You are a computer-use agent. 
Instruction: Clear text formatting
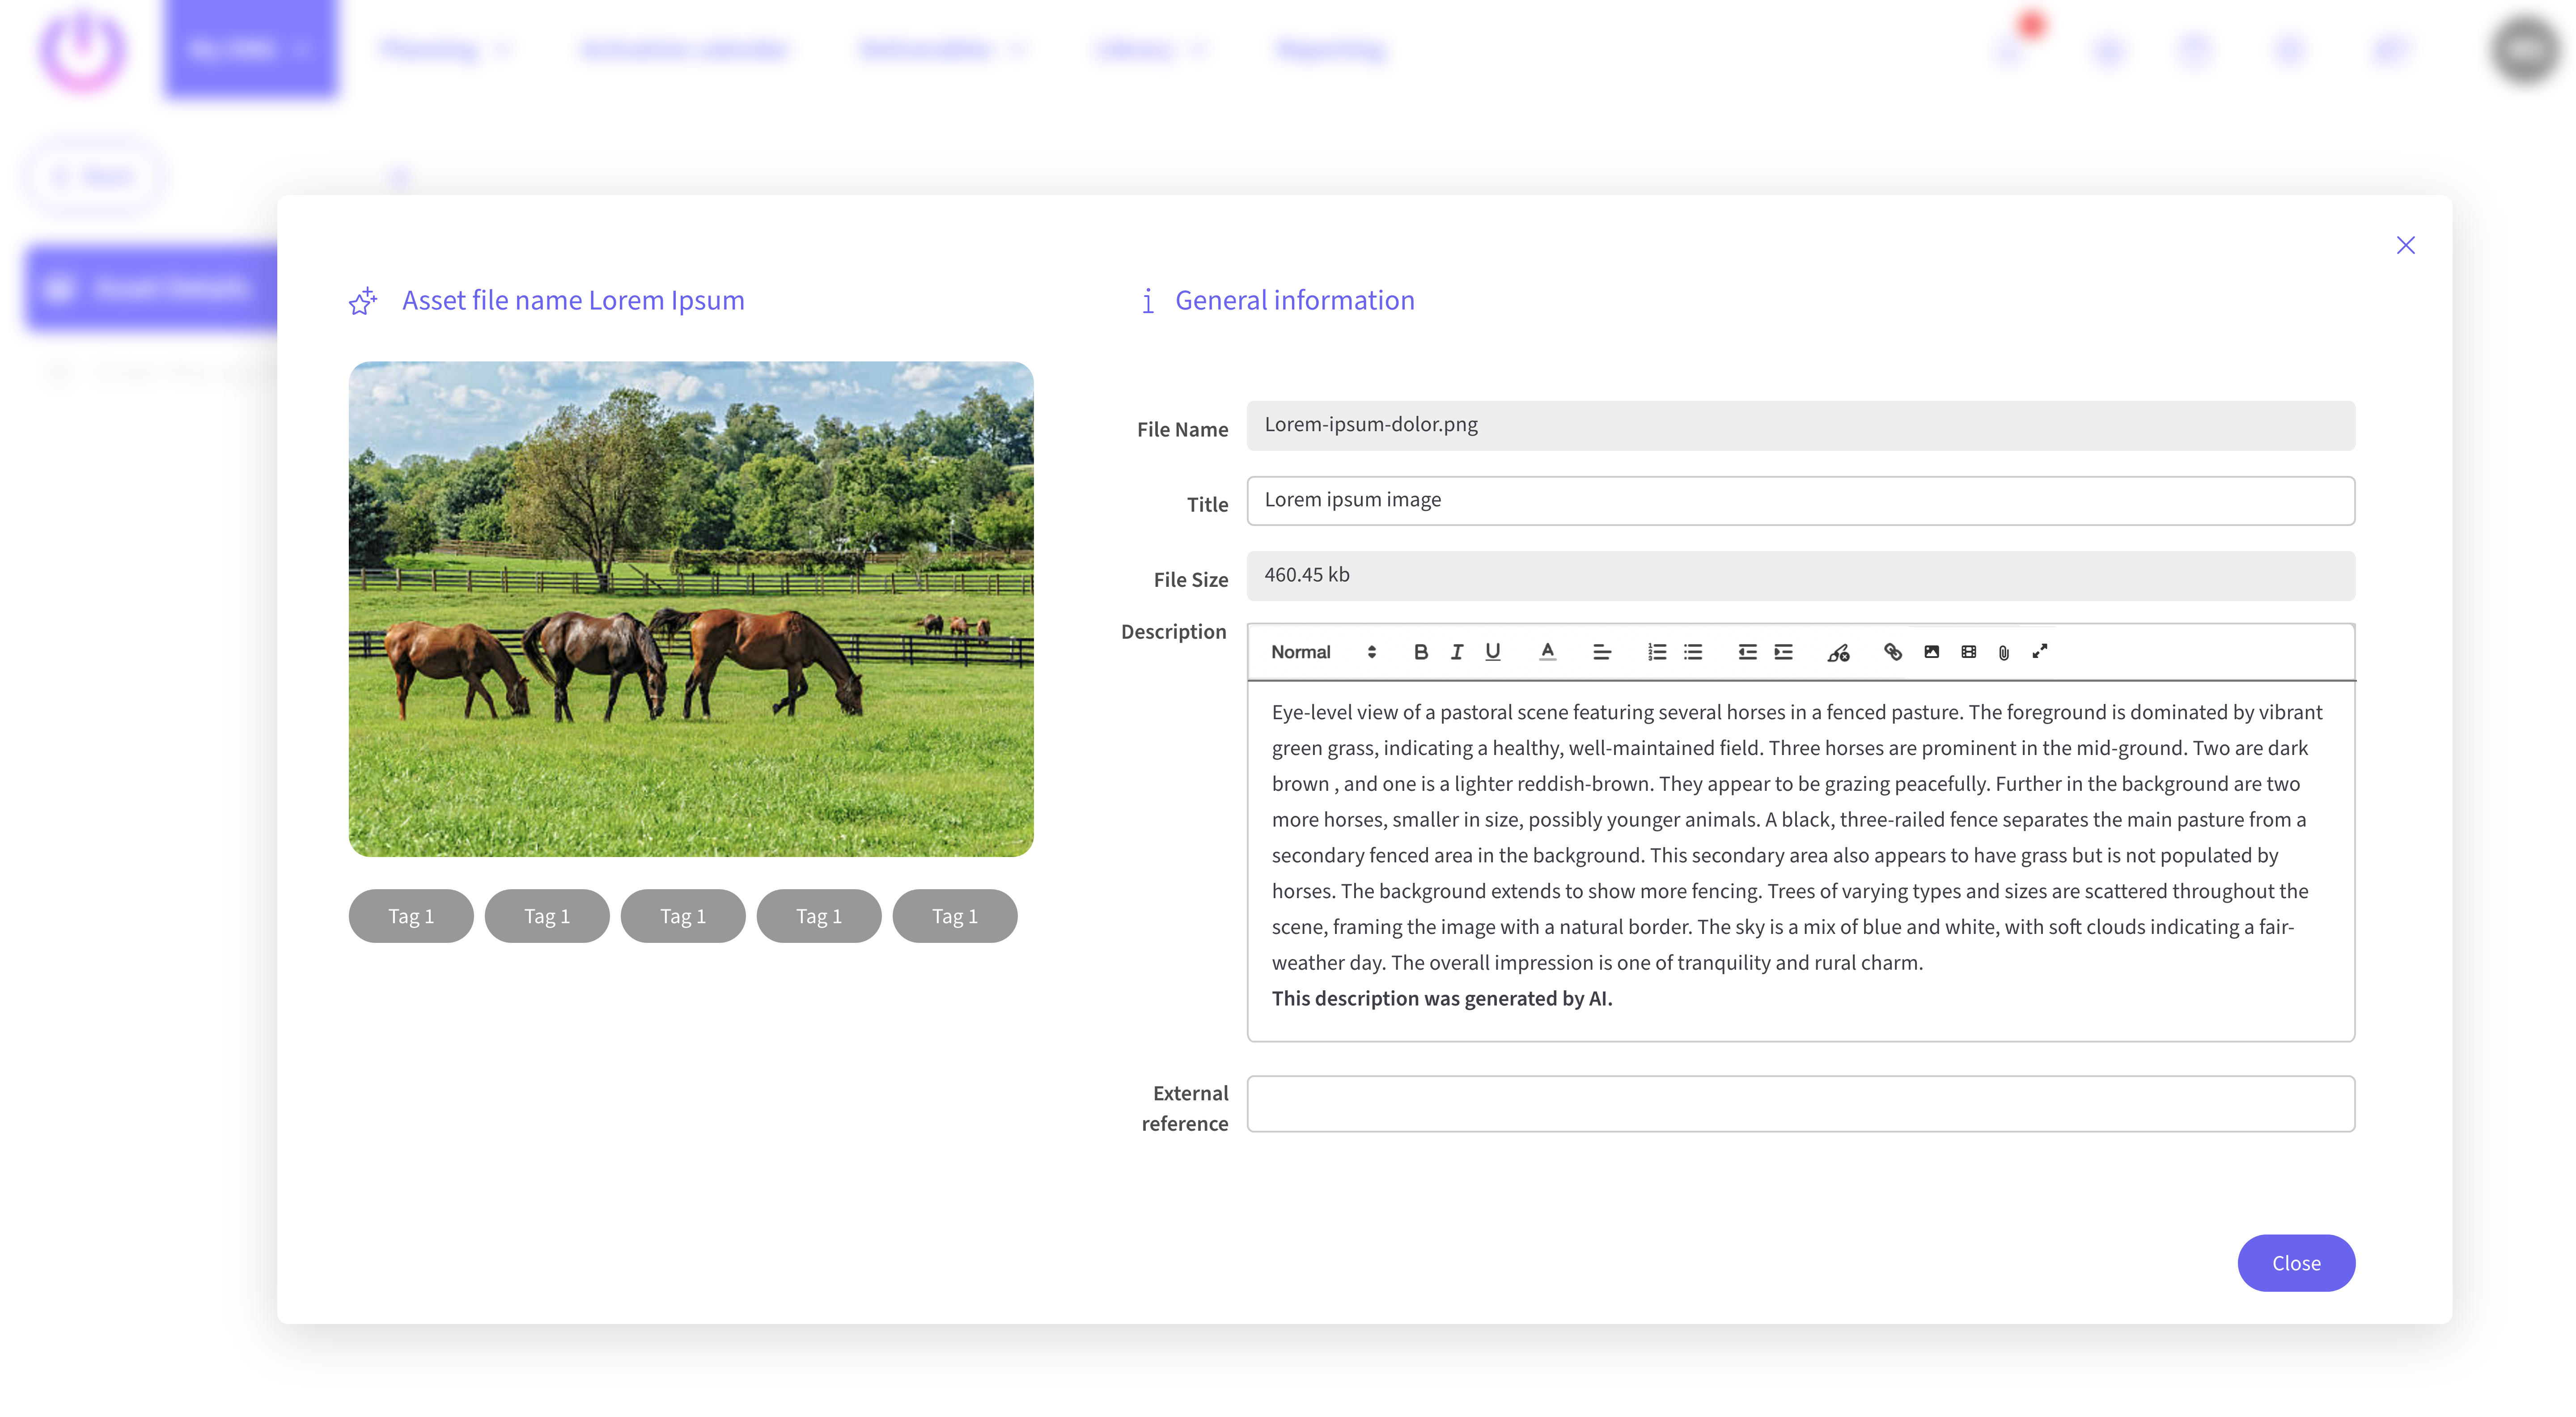point(1838,653)
